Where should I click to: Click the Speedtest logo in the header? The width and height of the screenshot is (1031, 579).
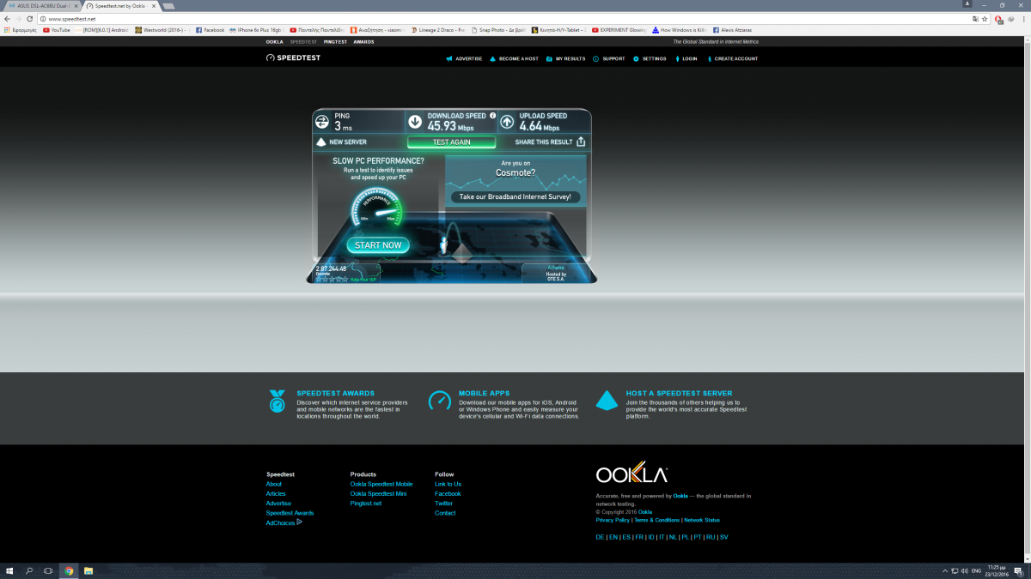click(x=293, y=58)
